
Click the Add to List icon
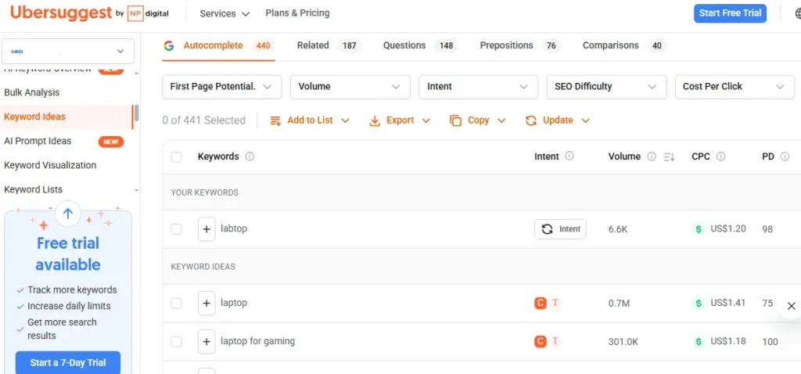275,120
